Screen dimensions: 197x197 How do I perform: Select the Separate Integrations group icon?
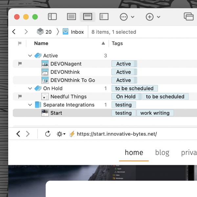38,105
